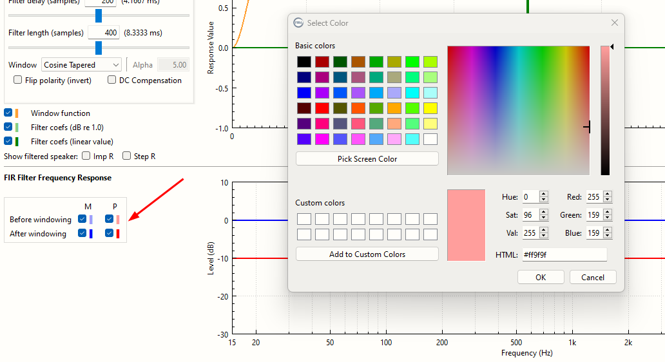Cancel the Select Color dialog
The height and width of the screenshot is (362, 665).
tap(593, 277)
